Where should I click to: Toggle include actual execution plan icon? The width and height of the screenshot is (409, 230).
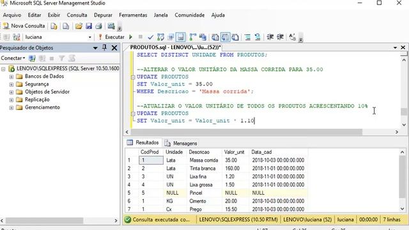click(193, 37)
